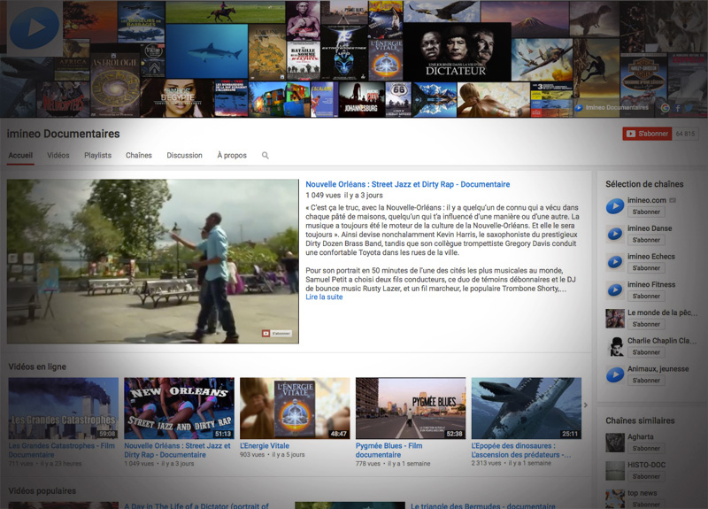This screenshot has width=708, height=509.
Task: Show next videos with the carousel arrow
Action: click(586, 405)
